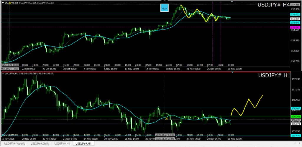
Task: Click the large USDJPY# H4 text label
Action: pyautogui.click(x=273, y=5)
